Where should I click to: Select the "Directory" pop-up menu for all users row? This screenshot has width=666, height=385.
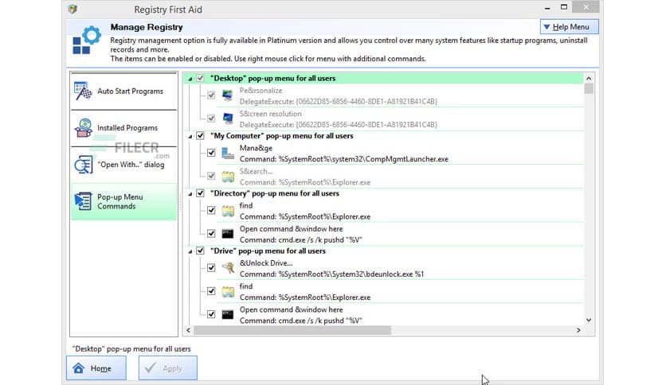tap(384, 193)
